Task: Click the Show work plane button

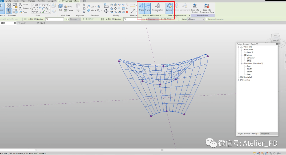Action: tap(68, 7)
